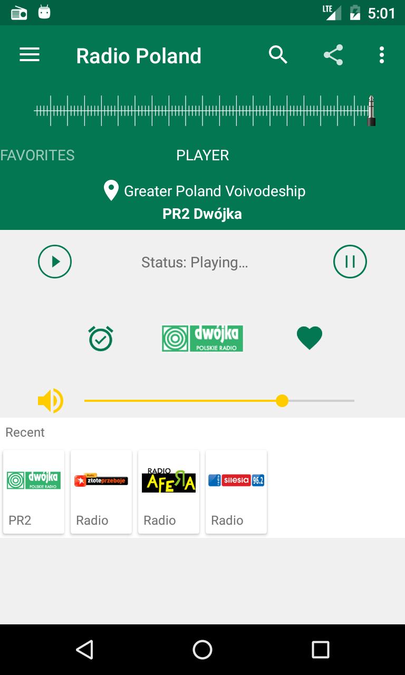Open the hamburger navigation menu
Viewport: 405px width, 675px height.
click(30, 55)
